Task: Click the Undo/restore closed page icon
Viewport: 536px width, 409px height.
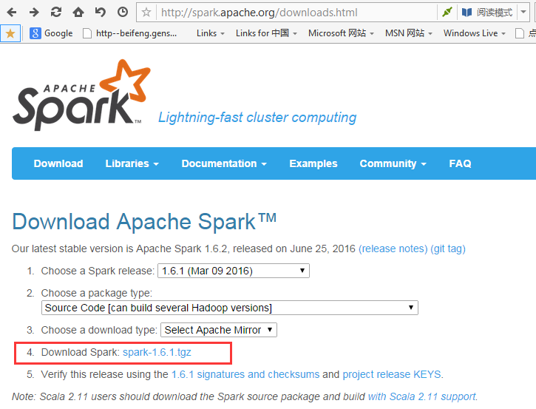Action: click(100, 13)
